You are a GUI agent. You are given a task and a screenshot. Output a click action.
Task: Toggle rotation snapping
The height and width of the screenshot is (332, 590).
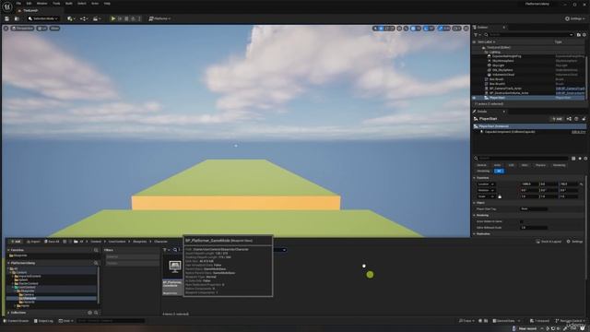[426, 29]
